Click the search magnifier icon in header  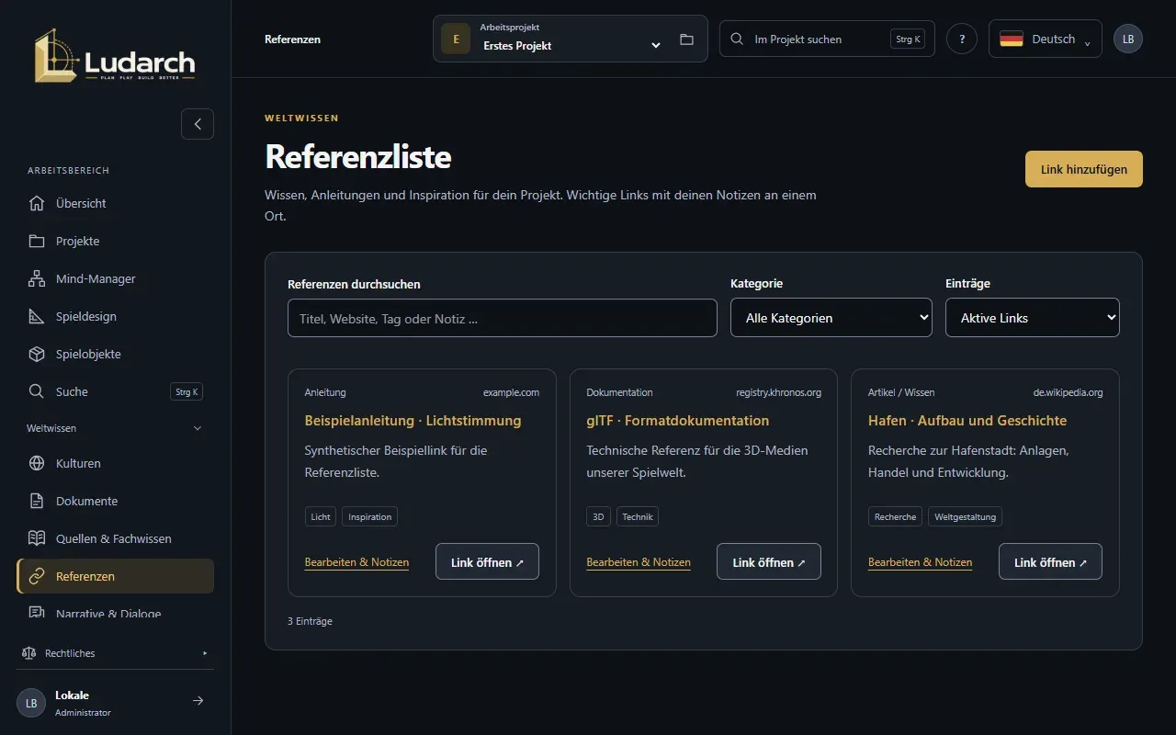click(x=737, y=40)
